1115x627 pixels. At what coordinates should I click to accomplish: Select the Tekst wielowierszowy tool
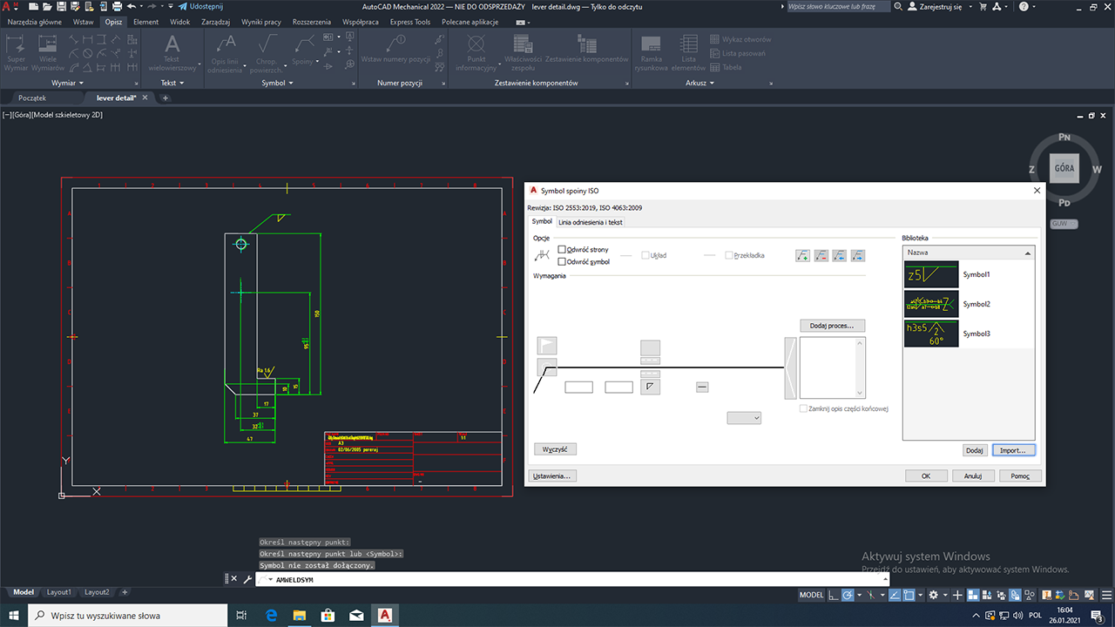tap(172, 52)
